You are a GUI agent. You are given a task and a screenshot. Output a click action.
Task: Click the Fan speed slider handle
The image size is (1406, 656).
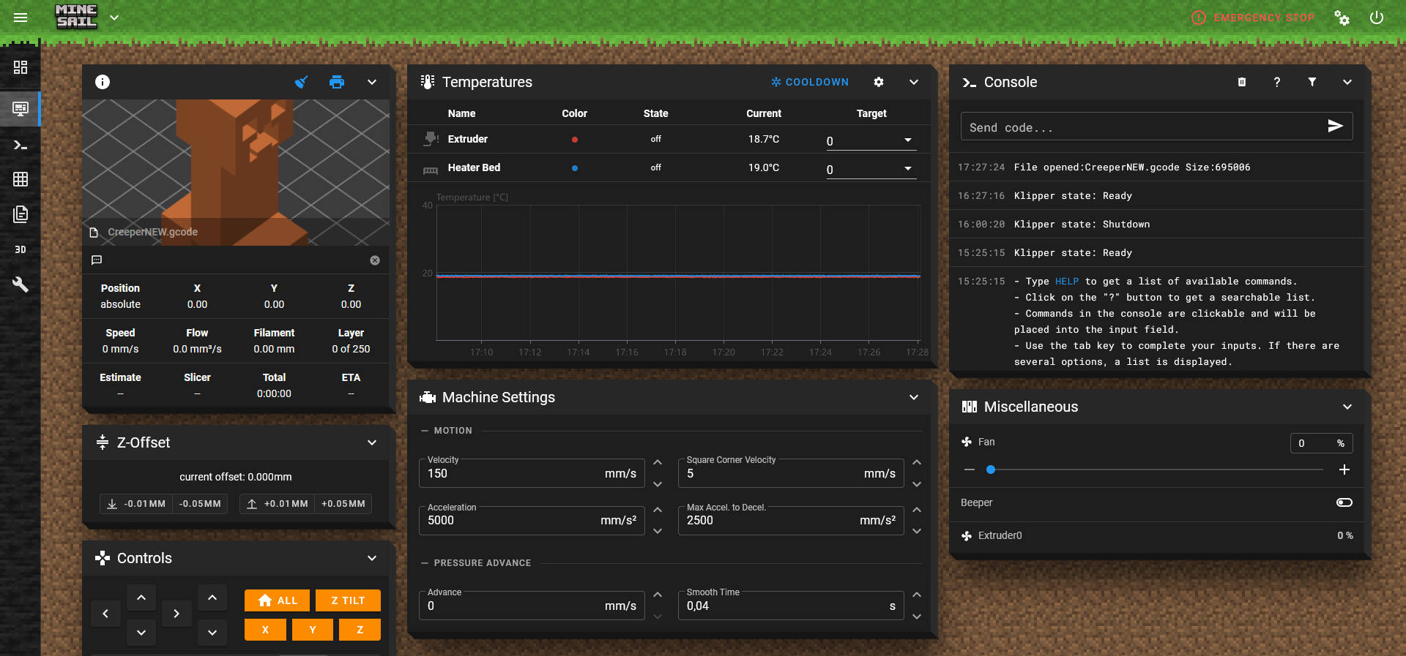(991, 470)
